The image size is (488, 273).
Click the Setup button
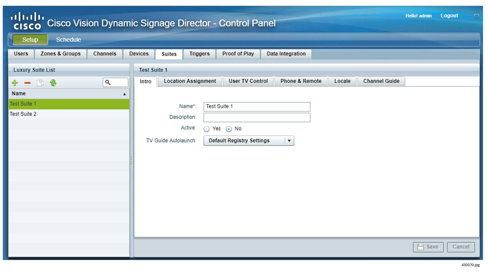pos(30,40)
